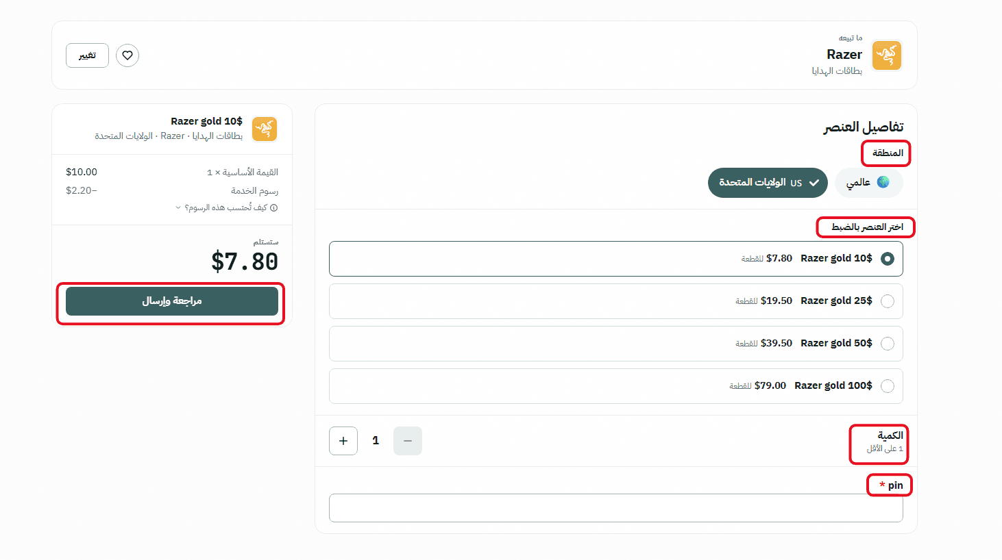The width and height of the screenshot is (1002, 560).
Task: Click the heart favorite icon
Action: pos(127,55)
